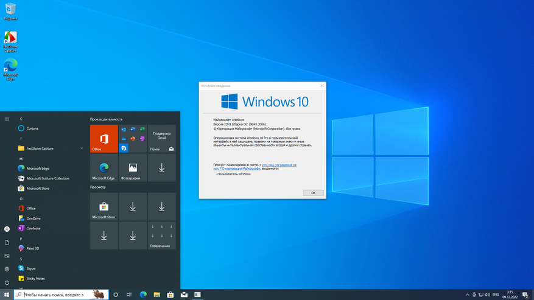The width and height of the screenshot is (534, 300).
Task: Click the Windows Start button
Action: 7,295
